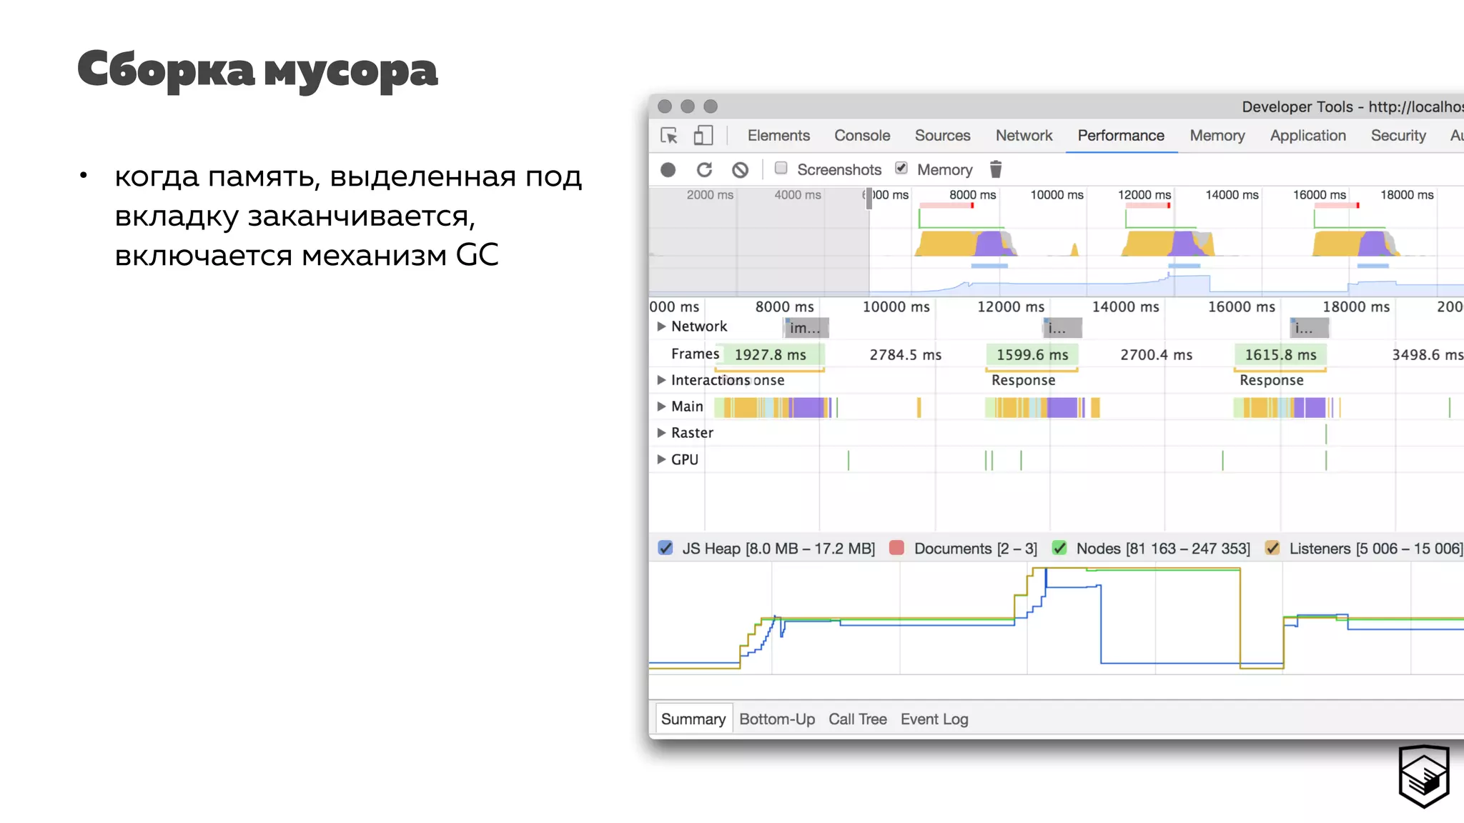Clear the recording with the clear icon
Image resolution: width=1464 pixels, height=823 pixels.
click(741, 169)
